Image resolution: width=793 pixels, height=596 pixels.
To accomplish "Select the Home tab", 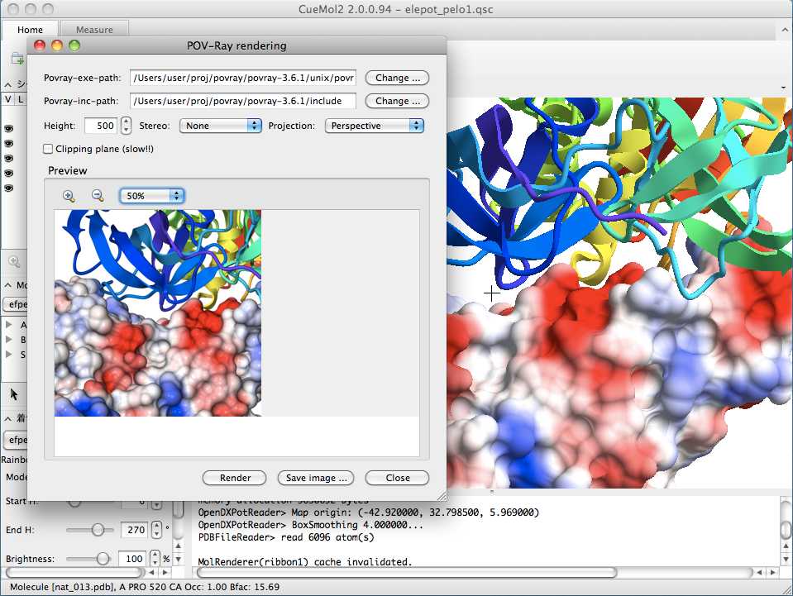I will 31,30.
